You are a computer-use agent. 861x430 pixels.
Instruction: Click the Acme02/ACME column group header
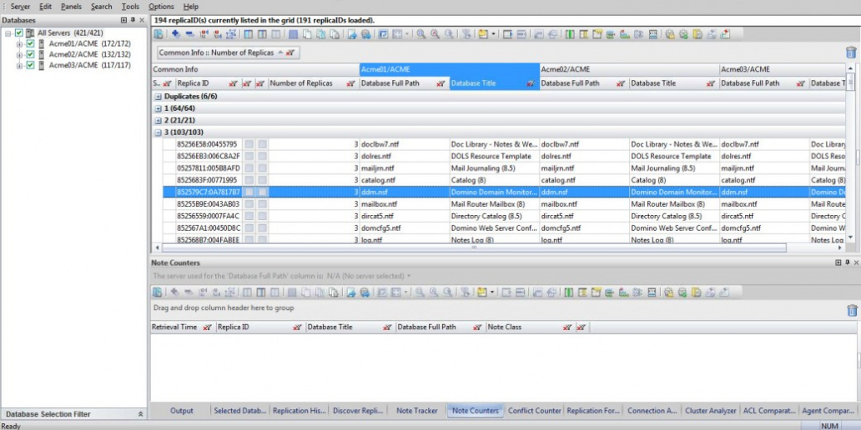(x=629, y=69)
